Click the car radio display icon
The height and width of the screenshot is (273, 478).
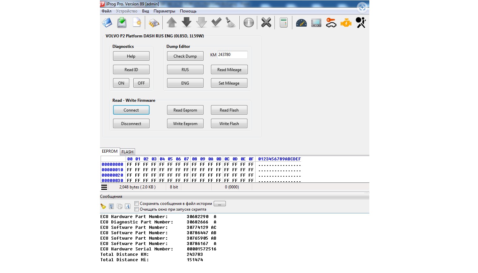coord(316,23)
